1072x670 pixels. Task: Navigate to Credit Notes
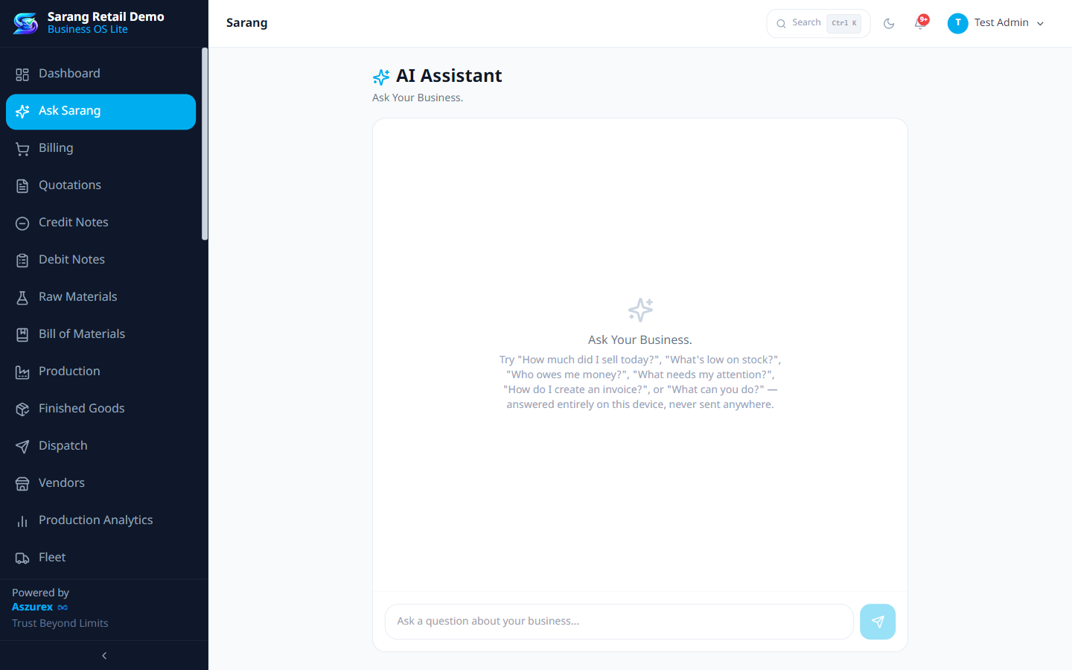[x=100, y=223]
